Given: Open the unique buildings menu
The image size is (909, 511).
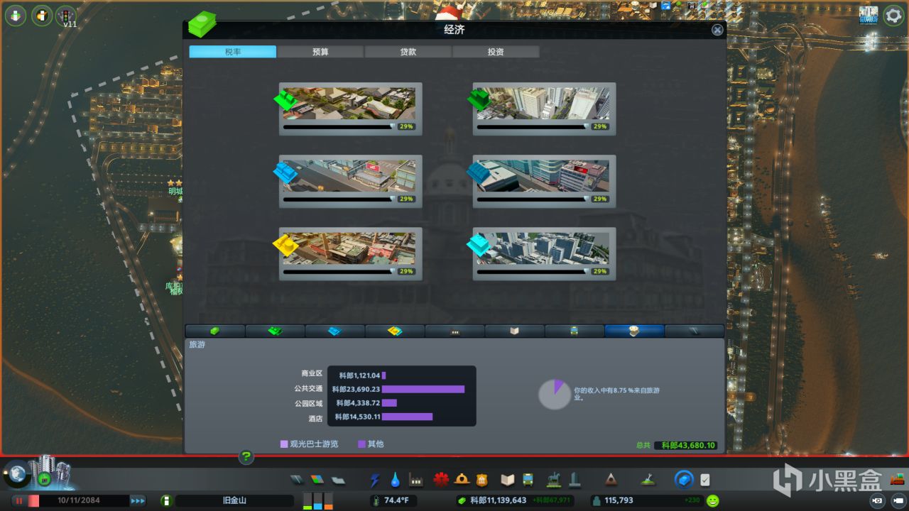Looking at the screenshot, I should click(575, 480).
